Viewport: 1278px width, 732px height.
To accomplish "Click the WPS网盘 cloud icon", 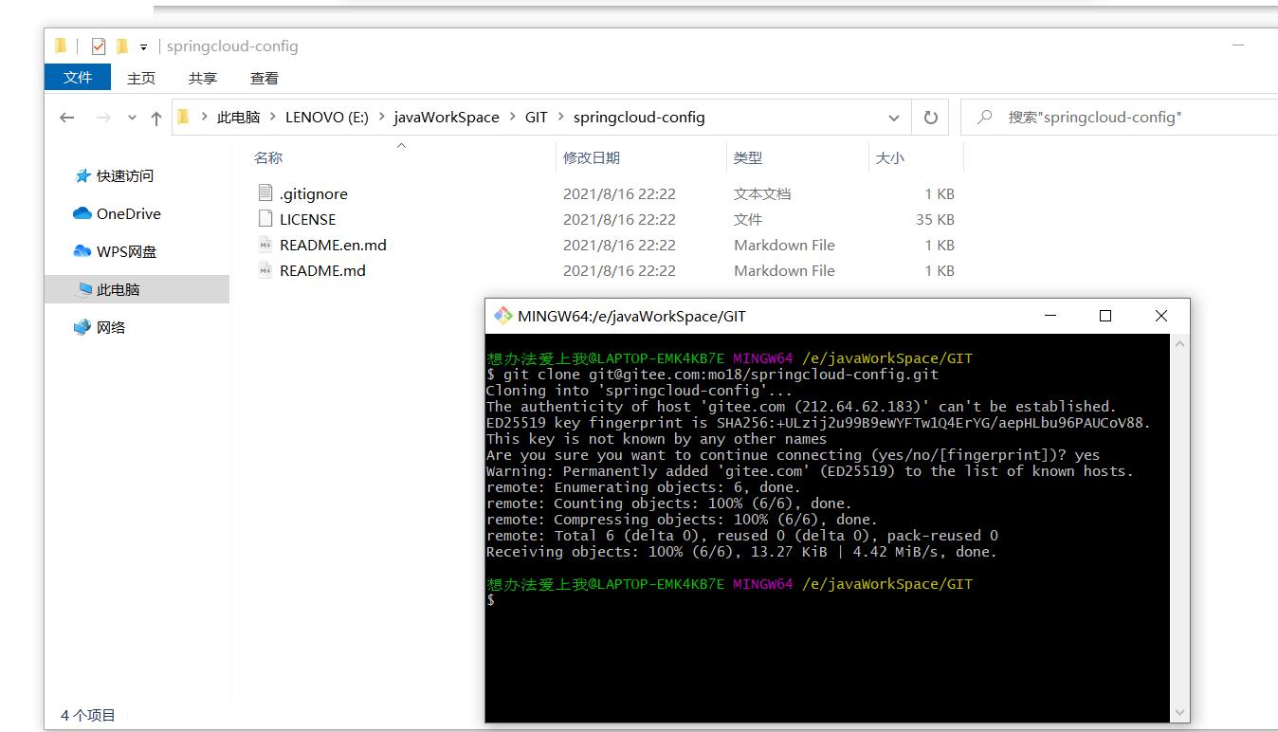I will tap(82, 251).
